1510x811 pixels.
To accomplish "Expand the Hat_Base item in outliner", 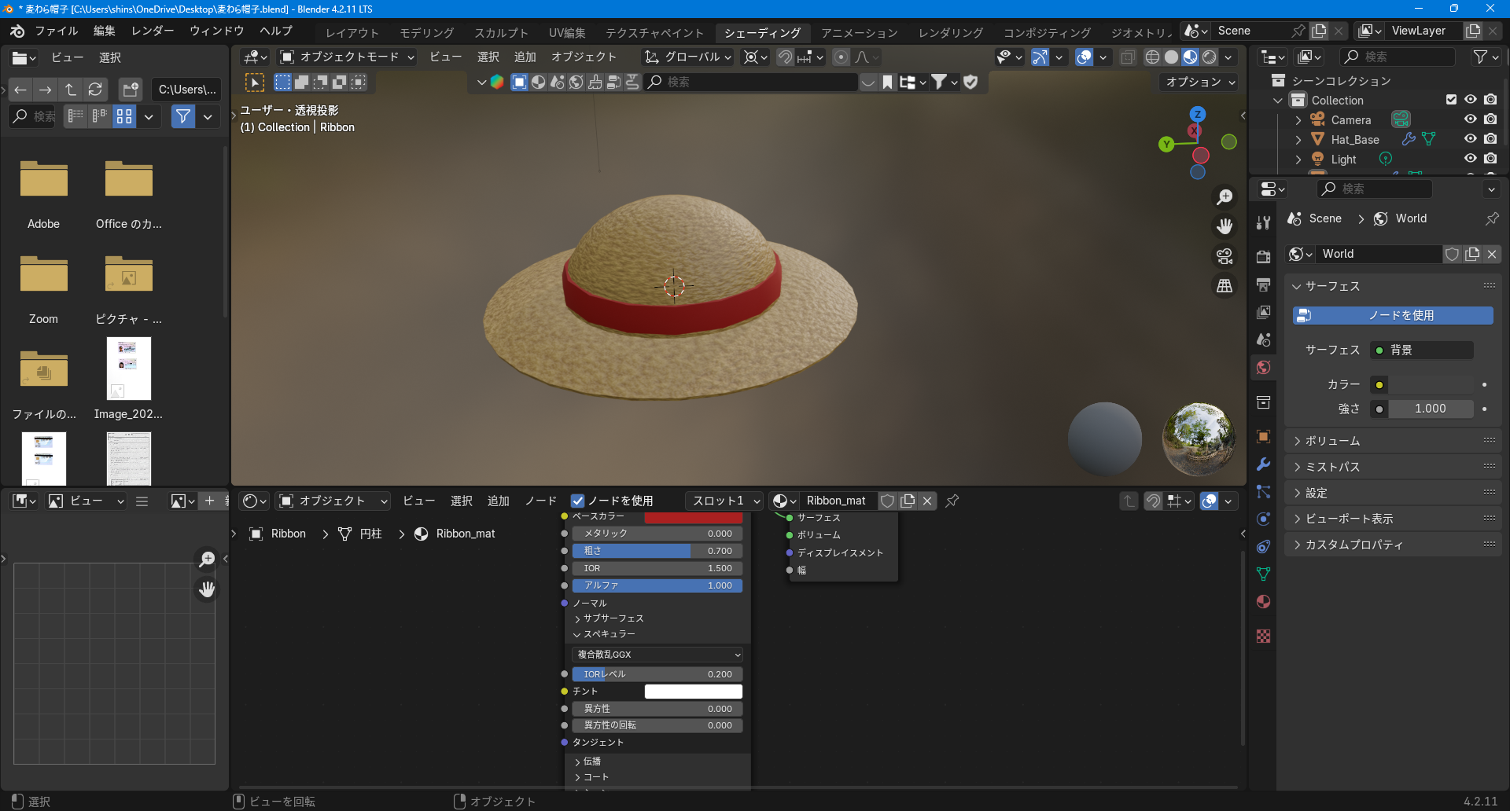I will click(1298, 140).
